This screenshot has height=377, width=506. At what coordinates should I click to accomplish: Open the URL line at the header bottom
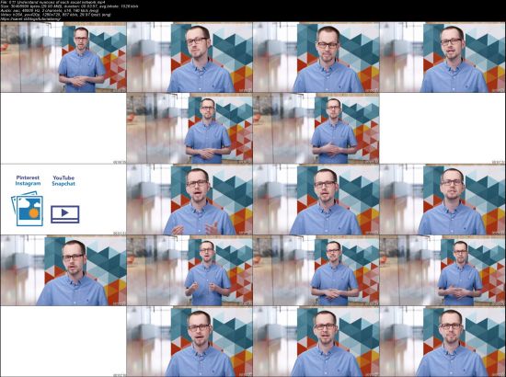click(x=30, y=19)
